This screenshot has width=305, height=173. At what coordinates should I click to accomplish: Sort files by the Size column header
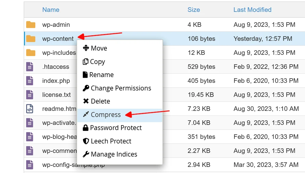(194, 10)
